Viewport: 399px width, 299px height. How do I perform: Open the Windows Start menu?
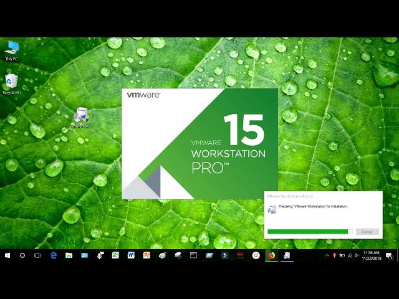(x=7, y=255)
